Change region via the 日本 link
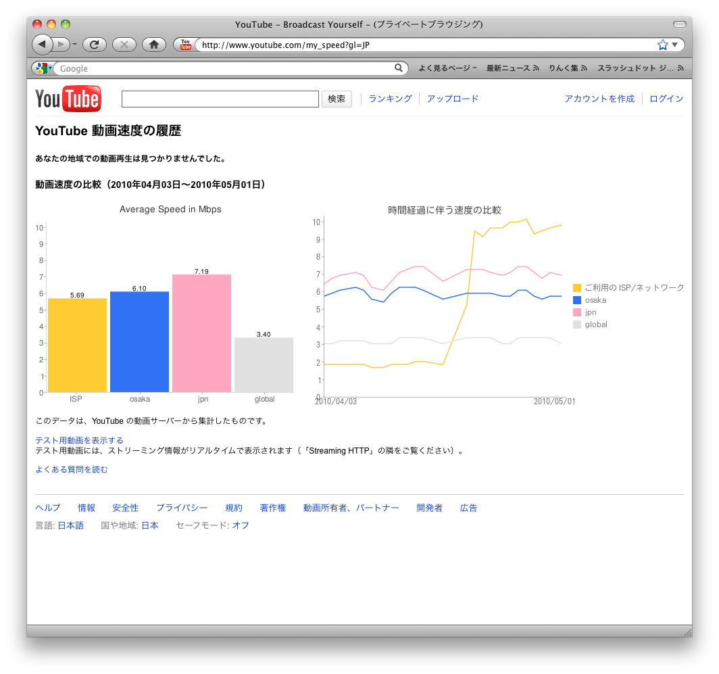Screen dimensions: 719x674 pyautogui.click(x=150, y=525)
